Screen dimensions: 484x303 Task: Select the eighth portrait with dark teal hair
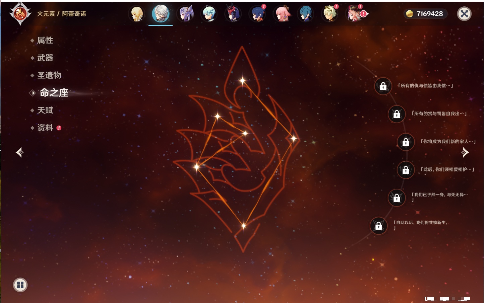306,14
